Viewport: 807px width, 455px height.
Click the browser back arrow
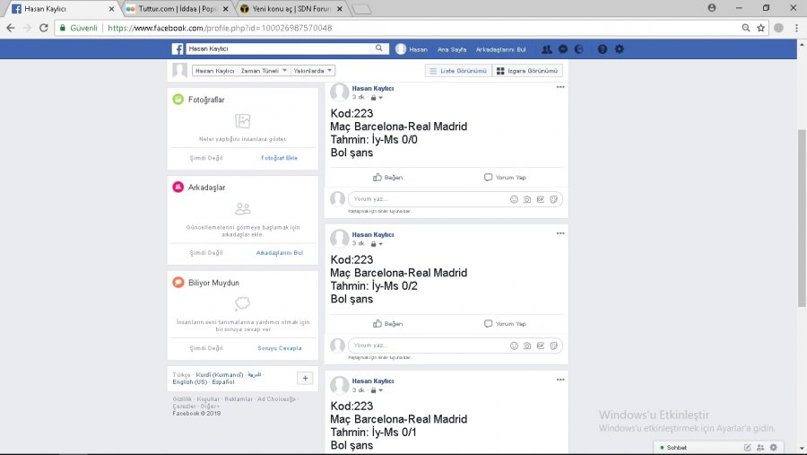11,28
